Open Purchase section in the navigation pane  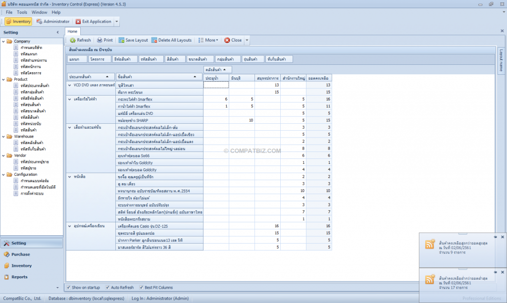point(21,254)
